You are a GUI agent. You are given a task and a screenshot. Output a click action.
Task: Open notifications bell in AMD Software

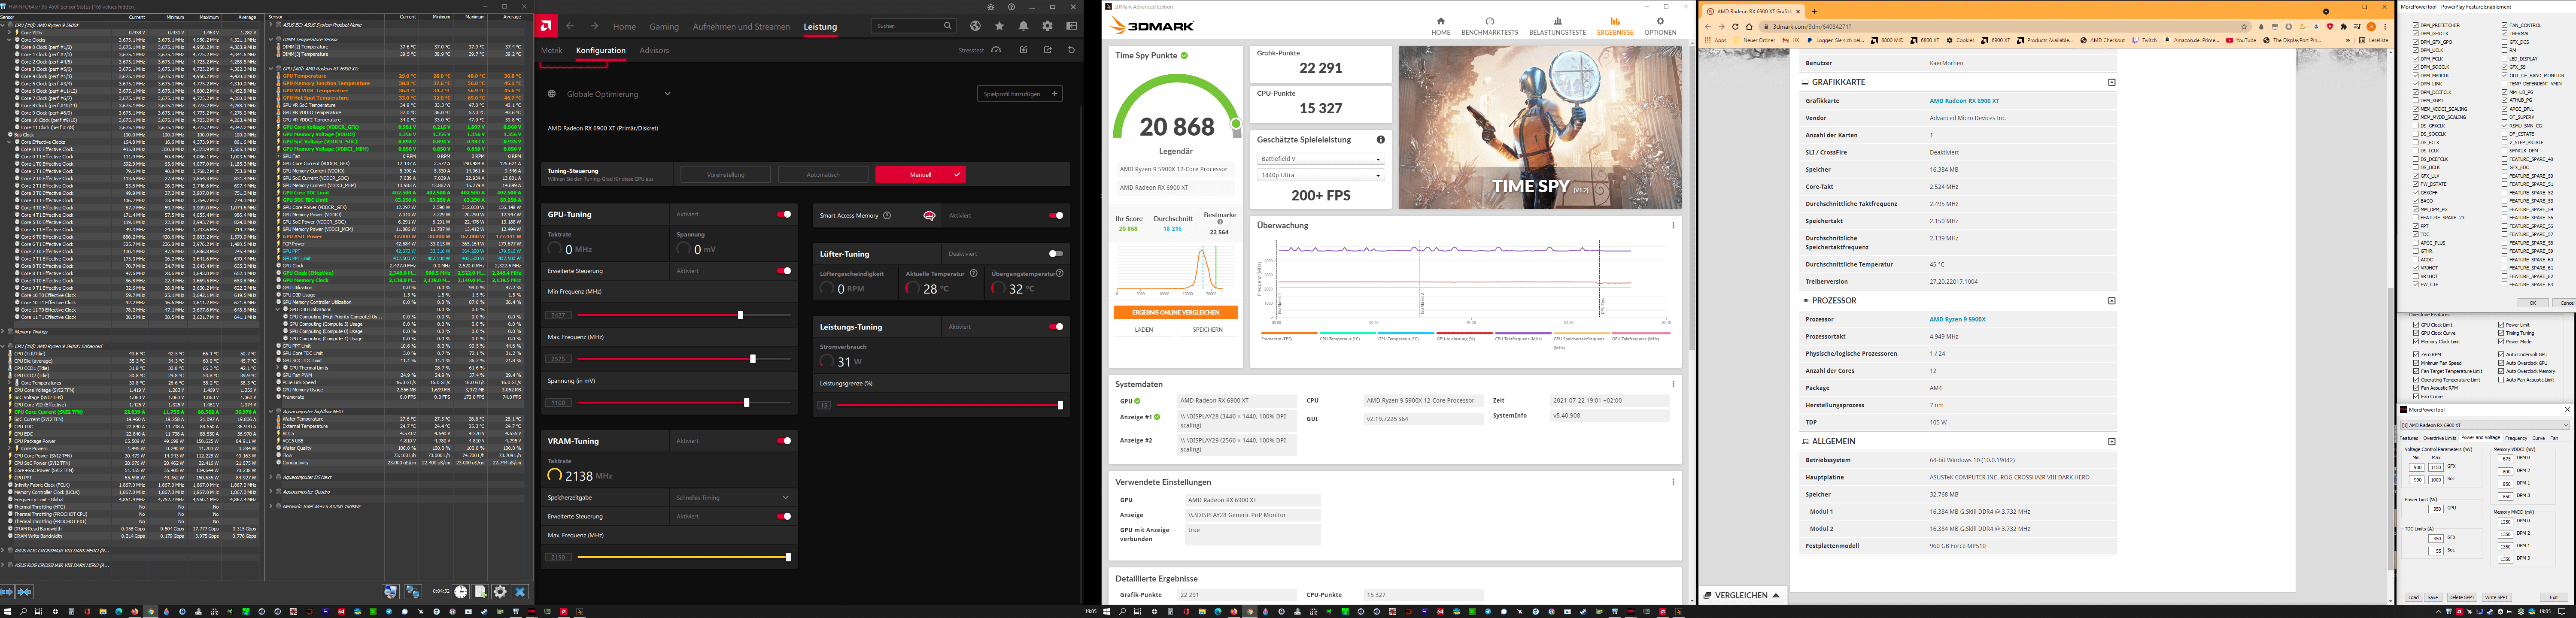pos(1023,26)
